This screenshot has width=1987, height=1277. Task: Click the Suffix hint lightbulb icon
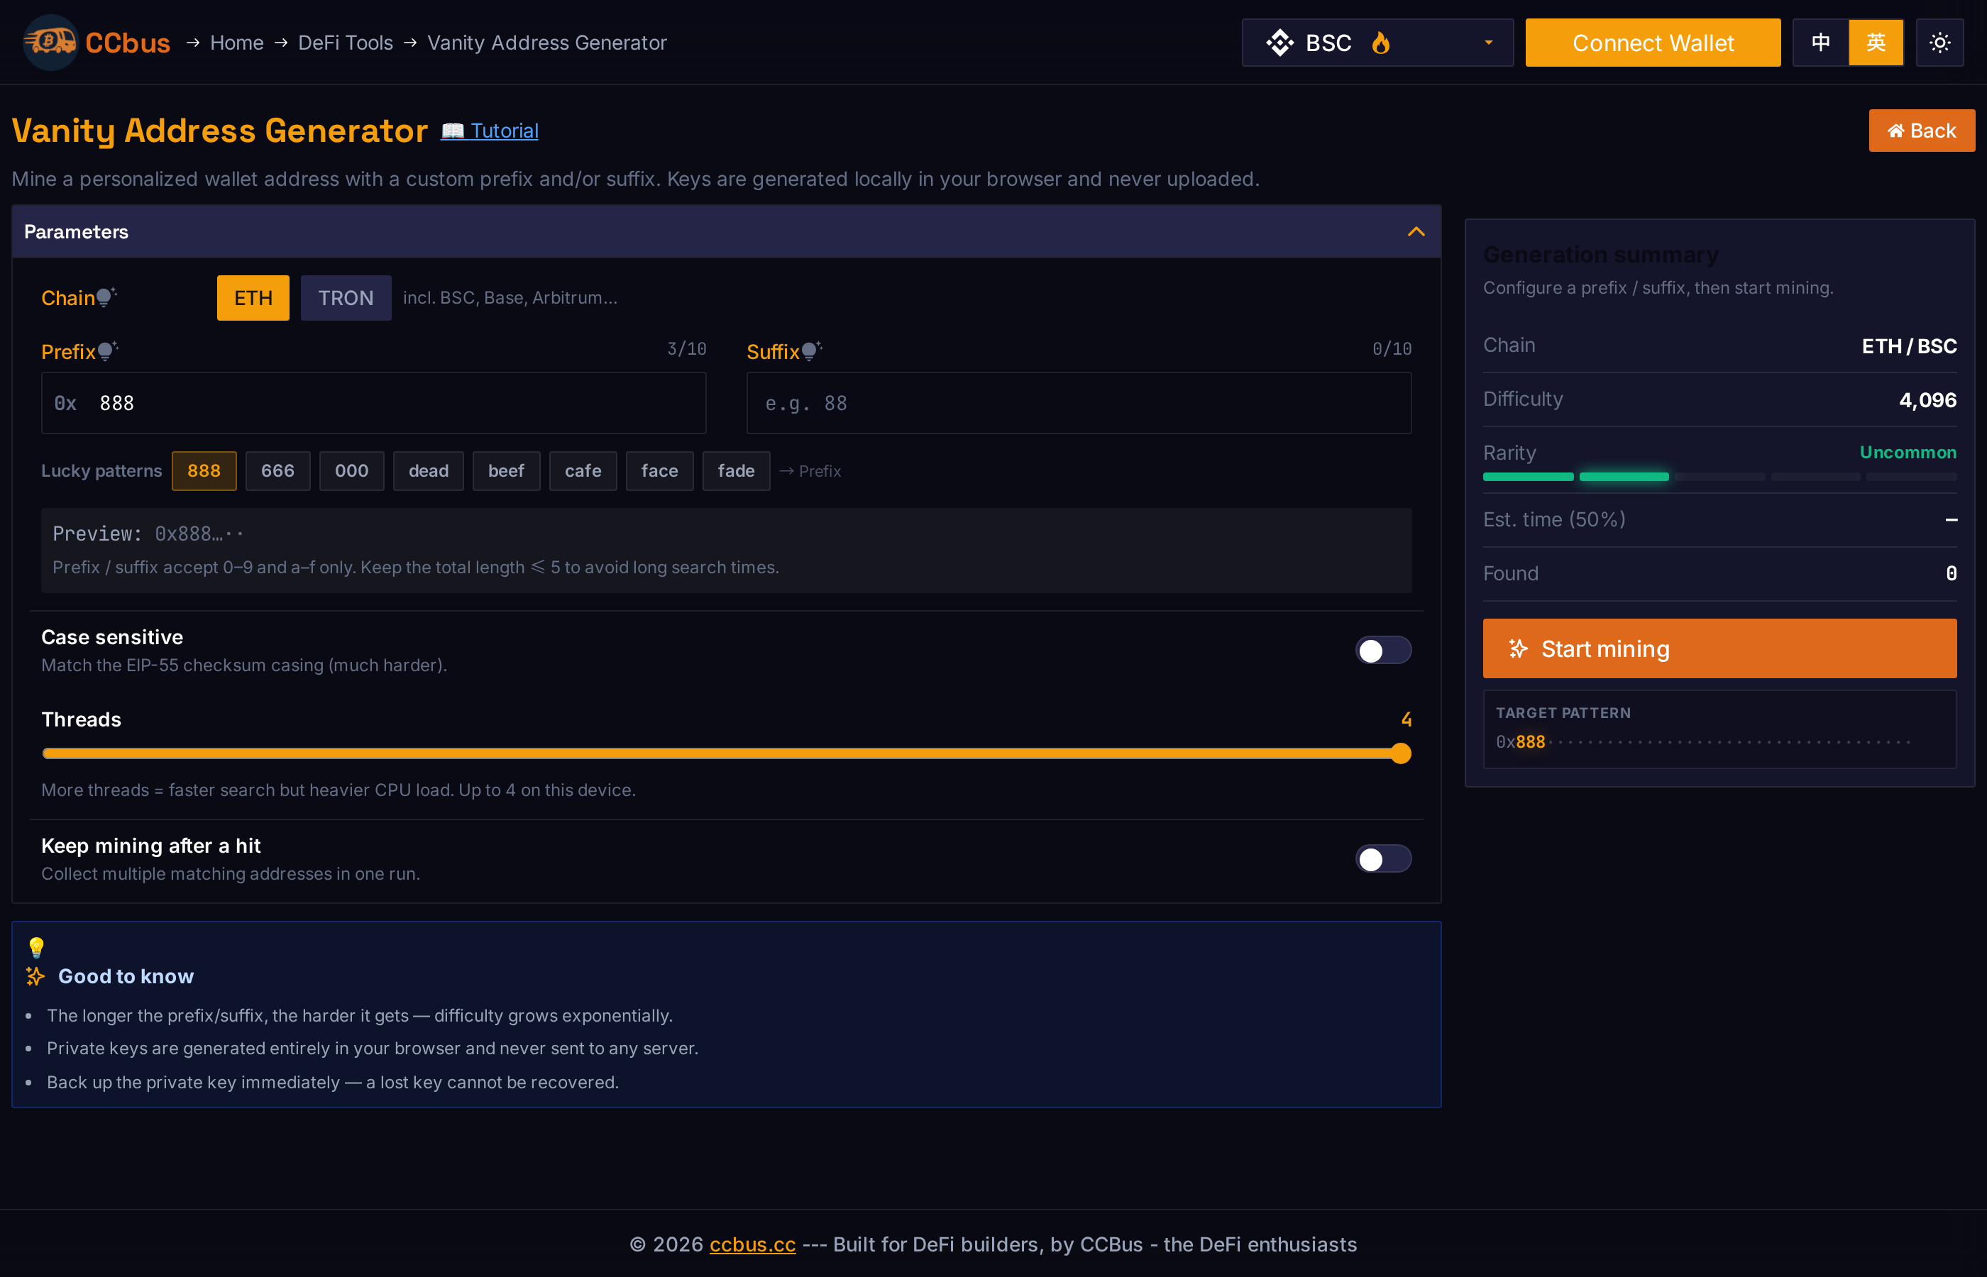811,350
